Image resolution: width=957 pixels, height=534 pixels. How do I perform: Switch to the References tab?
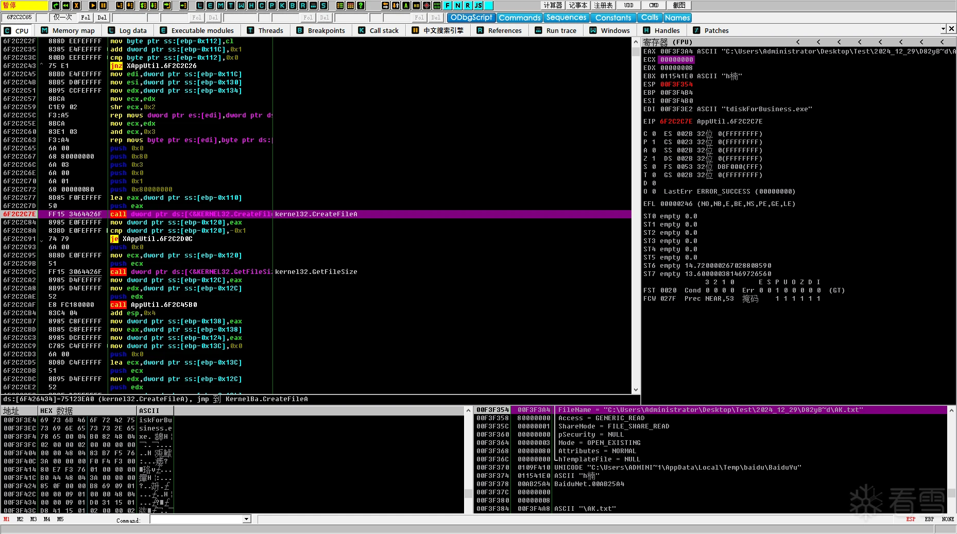click(x=499, y=30)
